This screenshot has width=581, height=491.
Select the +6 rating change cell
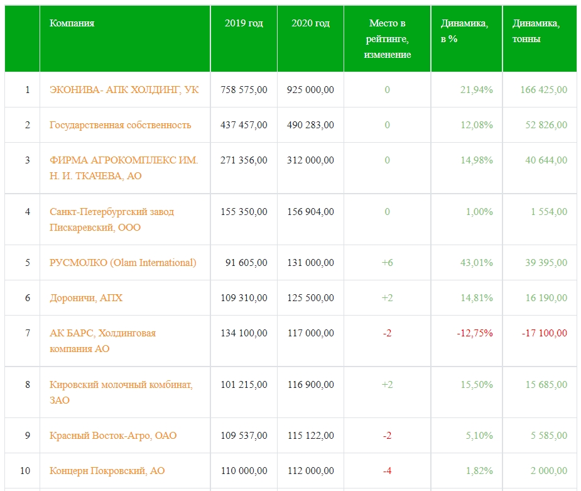tap(387, 263)
